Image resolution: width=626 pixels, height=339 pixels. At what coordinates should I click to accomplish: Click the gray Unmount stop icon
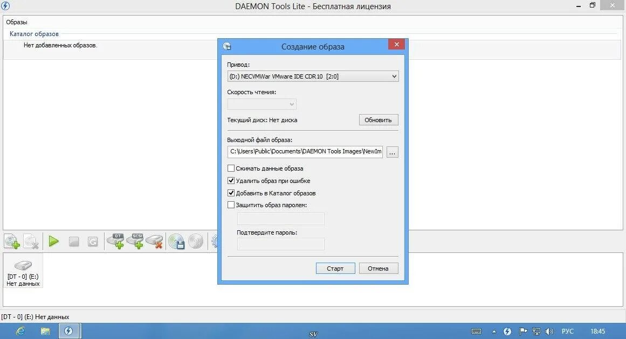tap(74, 242)
